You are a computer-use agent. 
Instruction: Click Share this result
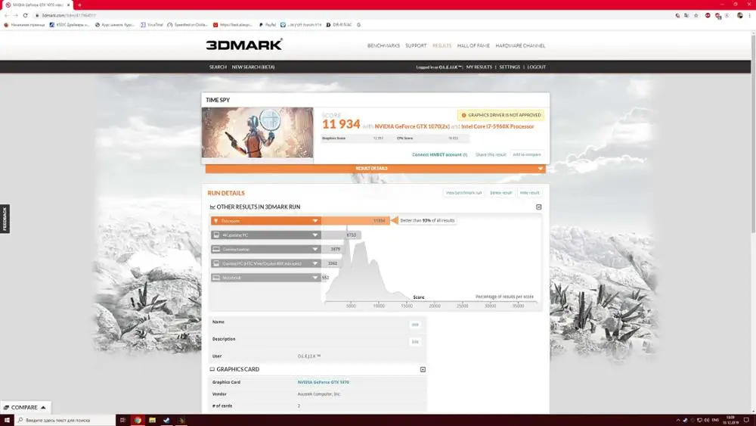point(491,155)
